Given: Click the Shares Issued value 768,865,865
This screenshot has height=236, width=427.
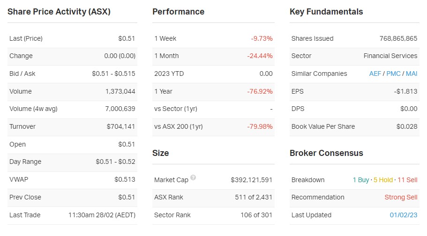Looking at the screenshot, I should coord(398,38).
